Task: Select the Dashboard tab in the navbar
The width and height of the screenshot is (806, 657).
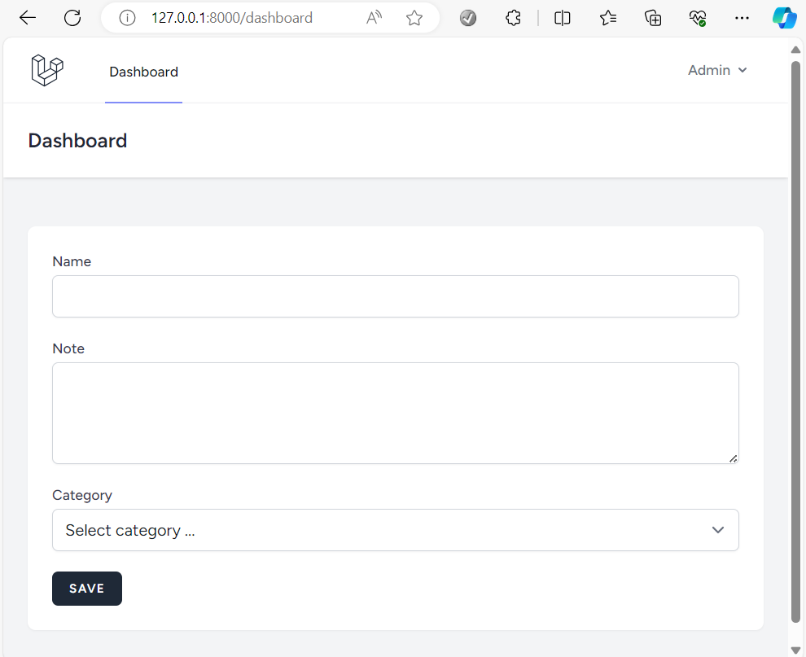Action: point(143,72)
